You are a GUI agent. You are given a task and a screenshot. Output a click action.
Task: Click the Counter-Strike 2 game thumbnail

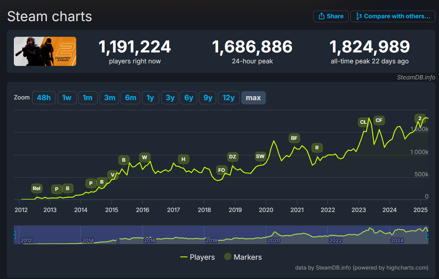pyautogui.click(x=45, y=51)
